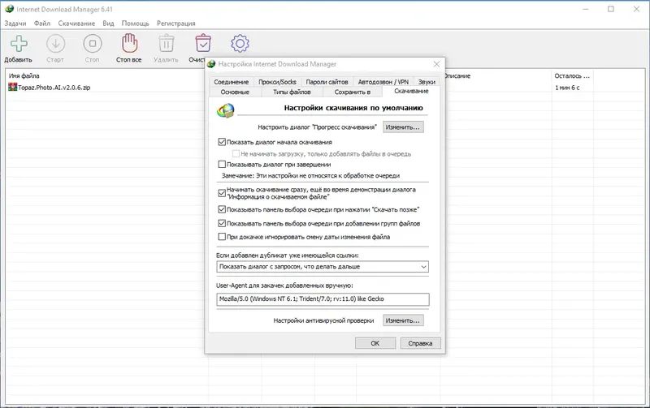
Task: Switch to the Типы файлов tab
Action: click(292, 92)
